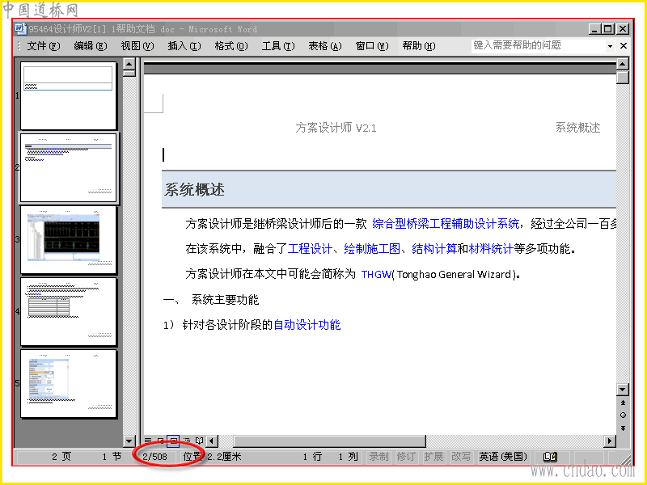Open Reading Layout view icon

pyautogui.click(x=199, y=441)
